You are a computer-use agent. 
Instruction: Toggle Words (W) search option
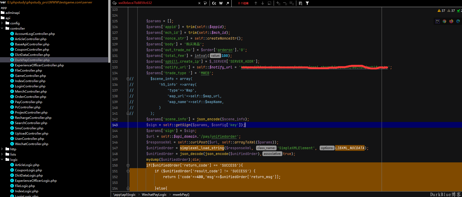pyautogui.click(x=221, y=3)
